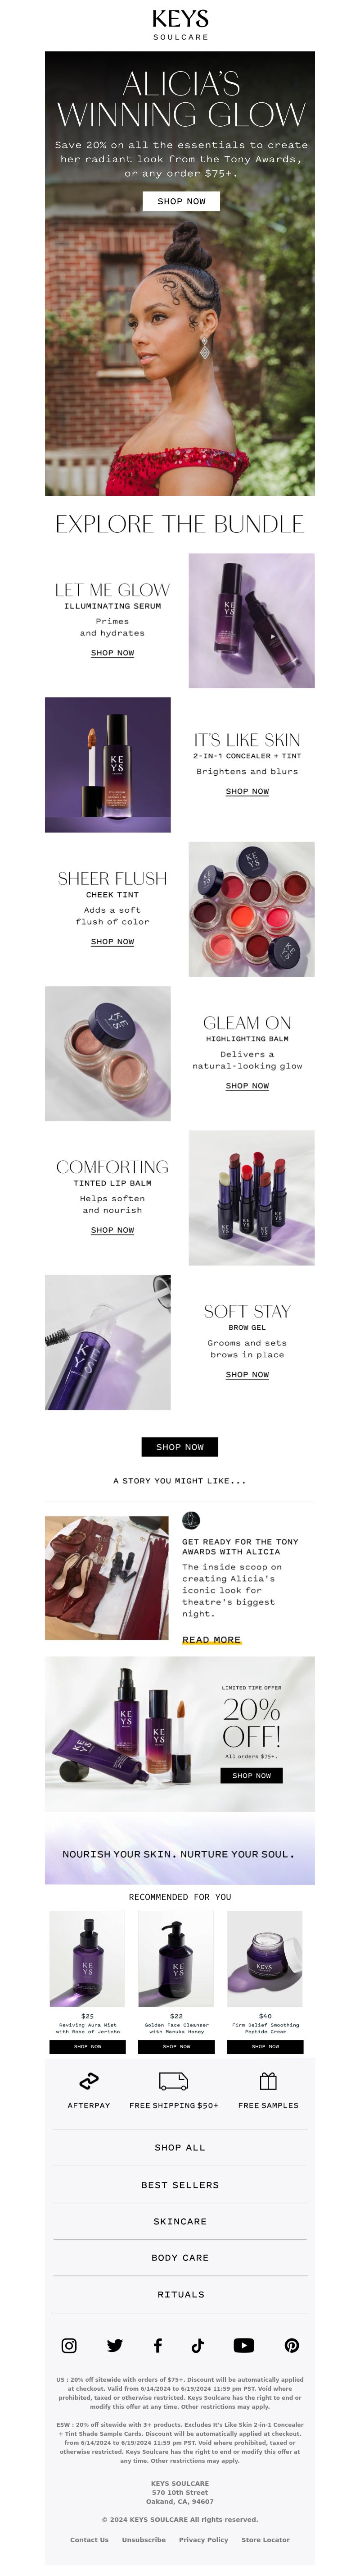
Task: Click the free samples gift icon
Action: point(268,2080)
